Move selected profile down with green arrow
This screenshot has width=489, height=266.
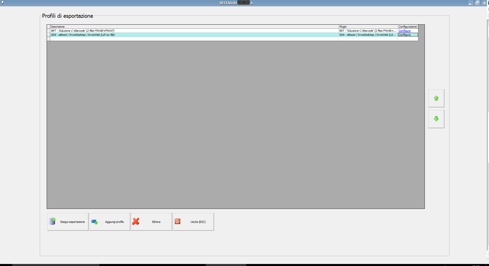click(436, 119)
